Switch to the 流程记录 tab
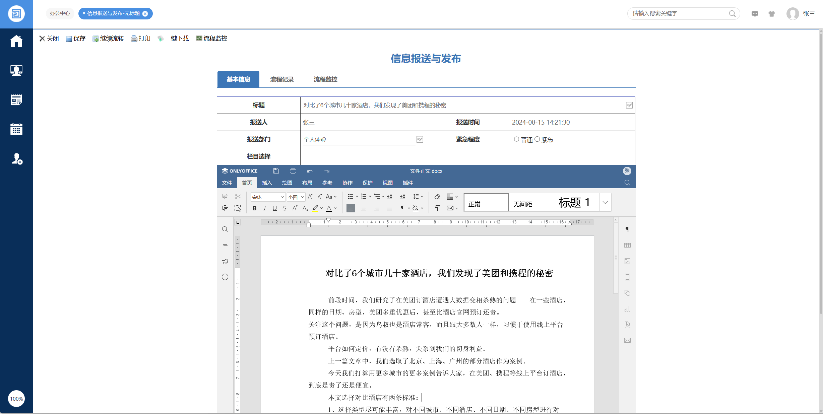823x414 pixels. (282, 79)
